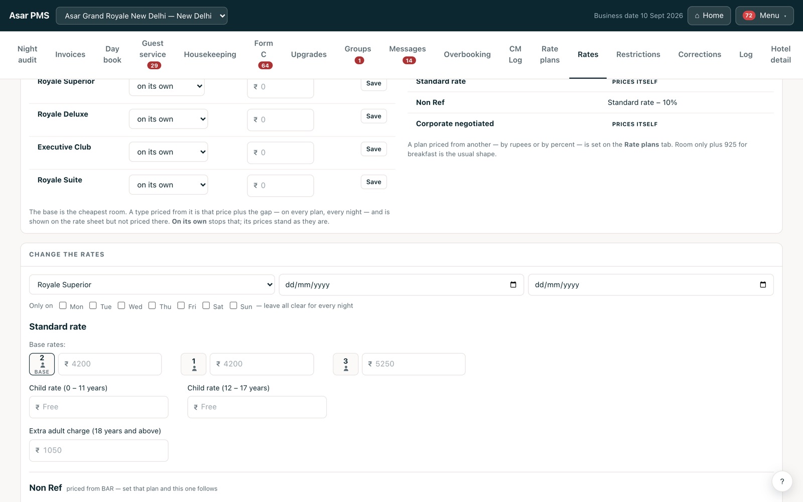Click the Messages 14 badge

pos(409,60)
